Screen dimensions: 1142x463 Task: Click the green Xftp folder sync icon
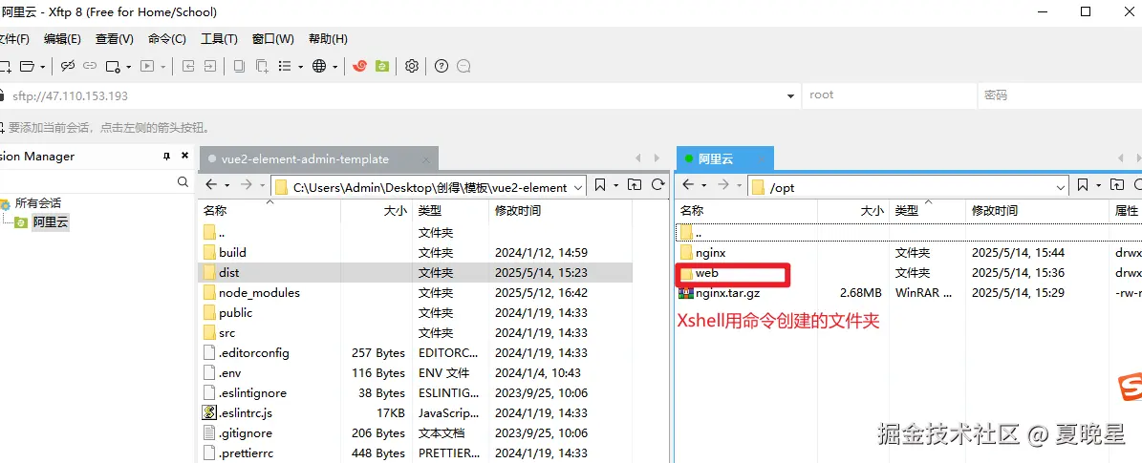[x=382, y=66]
